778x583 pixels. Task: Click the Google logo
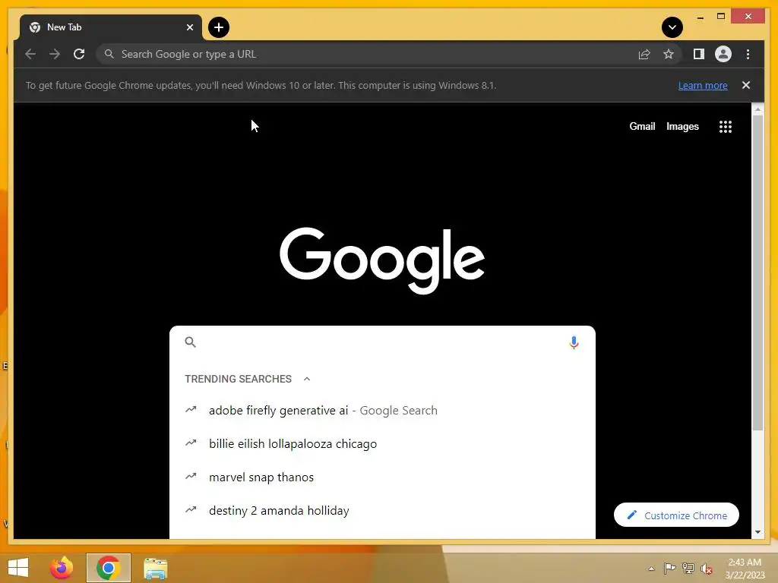click(382, 260)
